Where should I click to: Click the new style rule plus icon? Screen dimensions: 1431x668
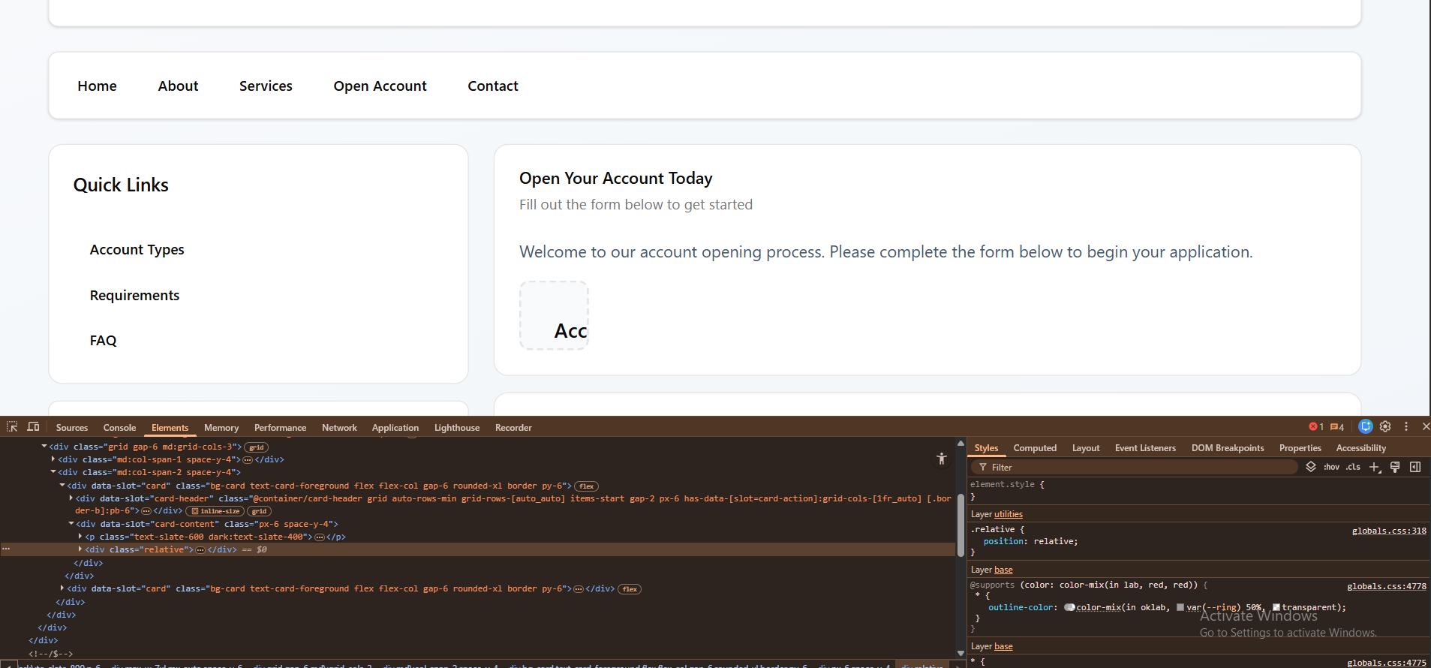click(1374, 467)
